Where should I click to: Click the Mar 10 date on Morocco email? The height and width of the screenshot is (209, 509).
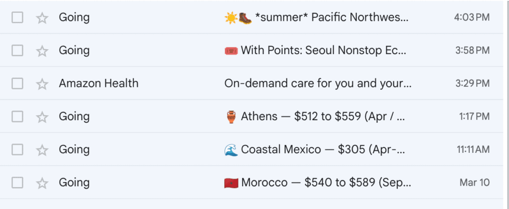click(x=474, y=183)
